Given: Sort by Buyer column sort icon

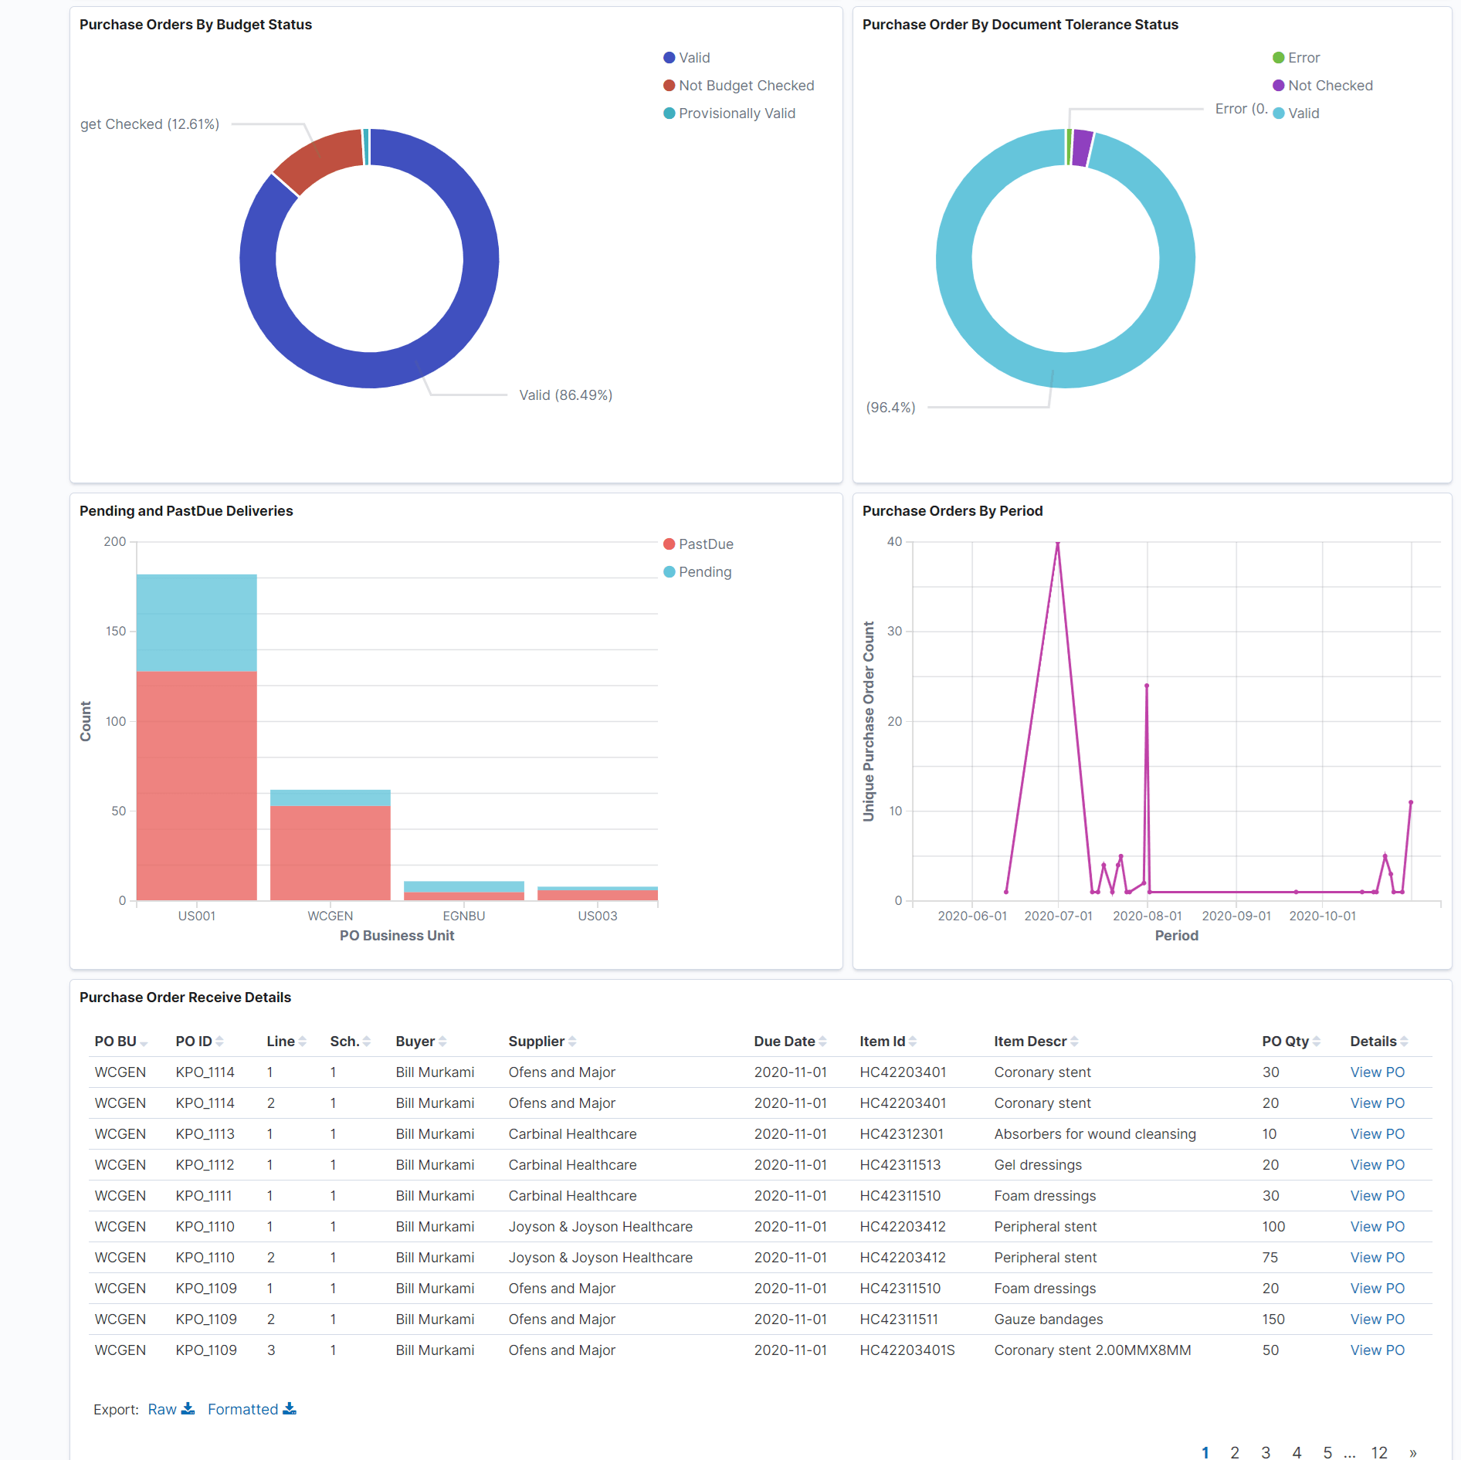Looking at the screenshot, I should coord(442,1042).
